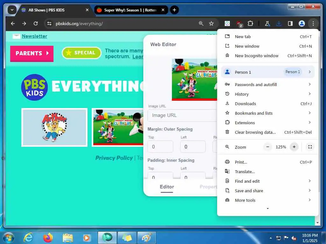
Task: Click the PBS KIDS logo
Action: [x=34, y=87]
